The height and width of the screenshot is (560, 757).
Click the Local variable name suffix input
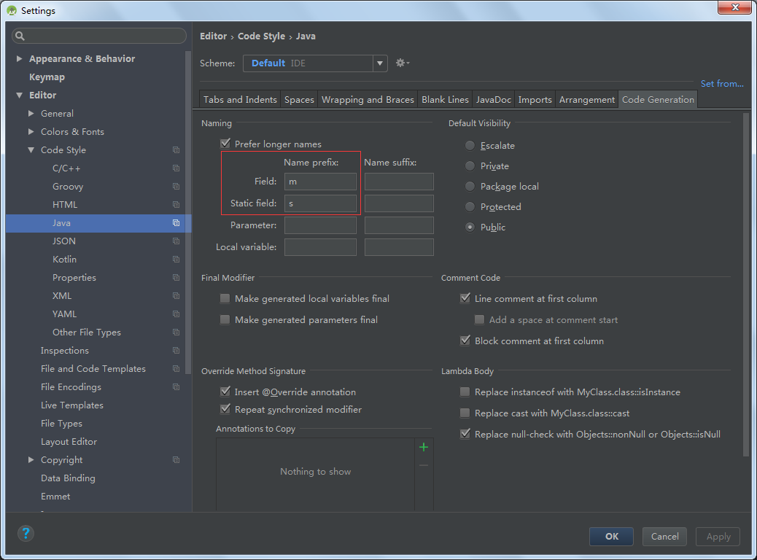click(x=399, y=247)
